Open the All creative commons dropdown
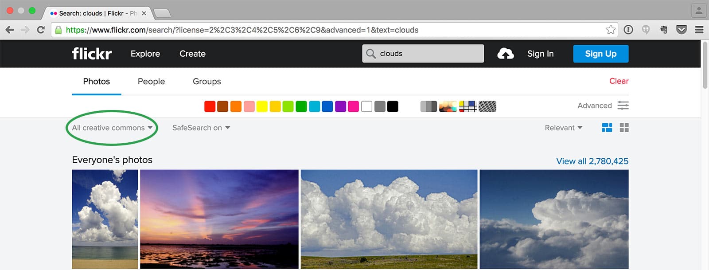The image size is (709, 270). coord(112,128)
